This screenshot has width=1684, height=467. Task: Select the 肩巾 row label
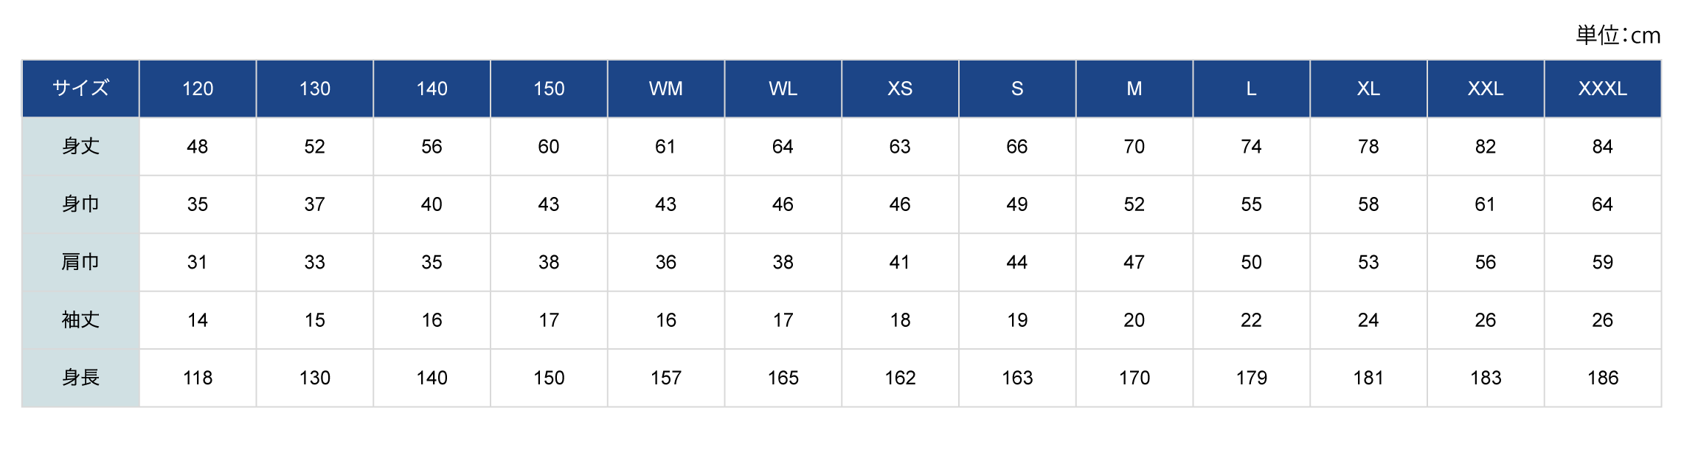point(80,262)
